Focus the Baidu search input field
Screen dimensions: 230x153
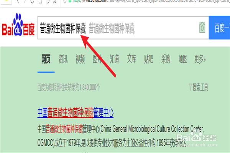[123, 28]
